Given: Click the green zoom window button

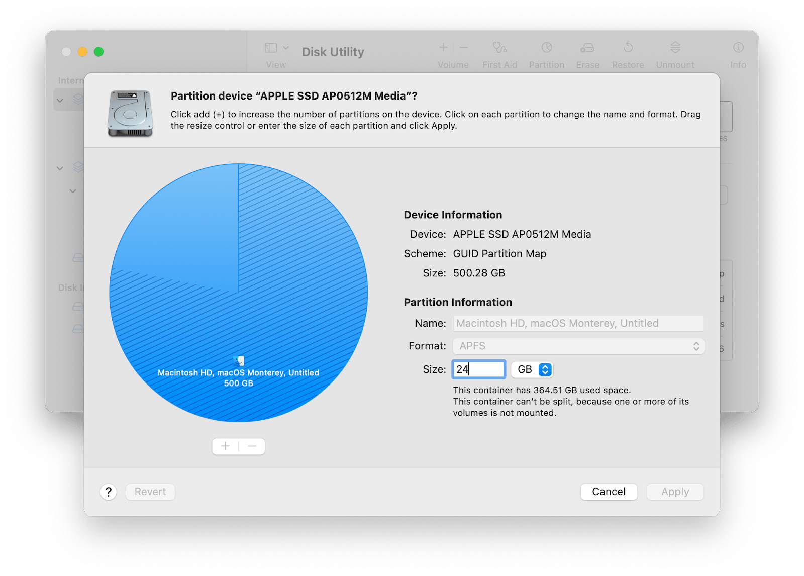Looking at the screenshot, I should [x=98, y=52].
